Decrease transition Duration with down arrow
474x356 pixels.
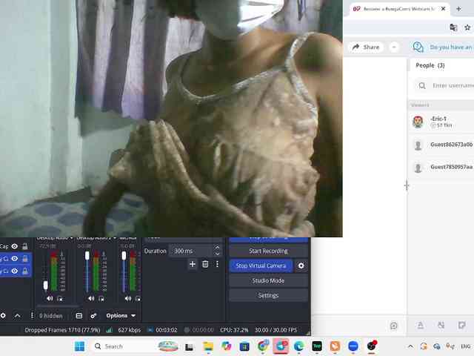coord(217,254)
